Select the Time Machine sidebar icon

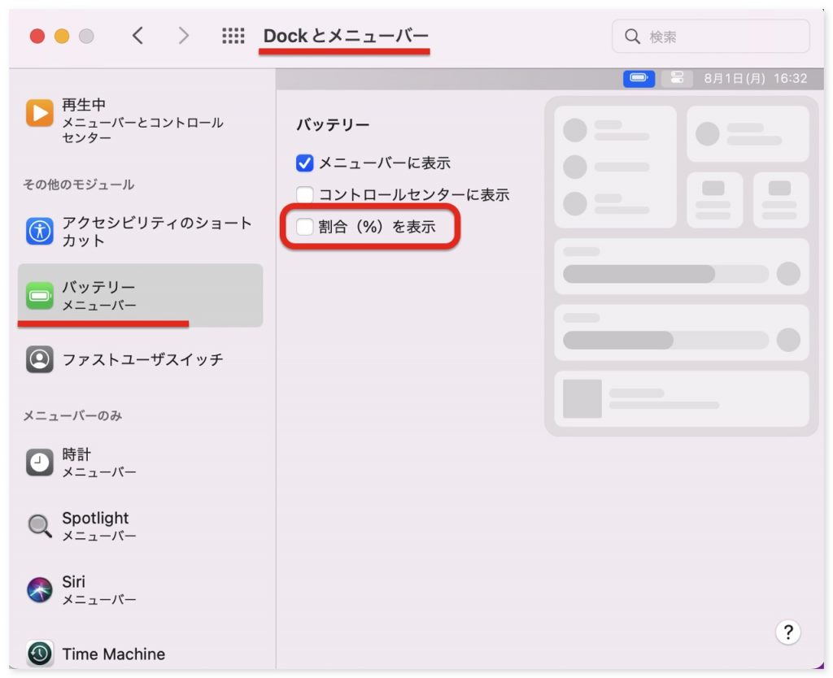click(x=39, y=654)
